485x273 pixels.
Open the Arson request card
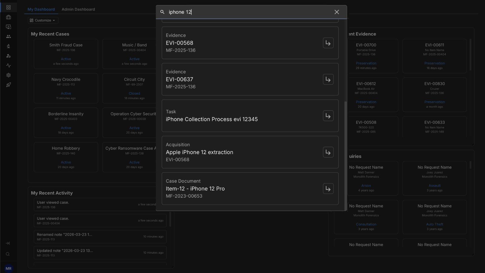pos(372,178)
